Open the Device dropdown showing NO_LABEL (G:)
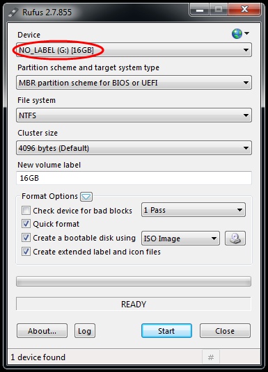 134,50
